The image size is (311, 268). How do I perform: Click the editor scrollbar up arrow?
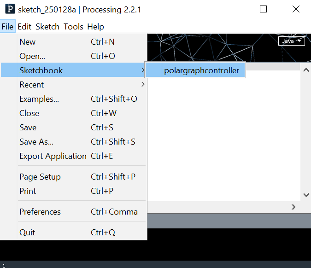click(x=306, y=70)
